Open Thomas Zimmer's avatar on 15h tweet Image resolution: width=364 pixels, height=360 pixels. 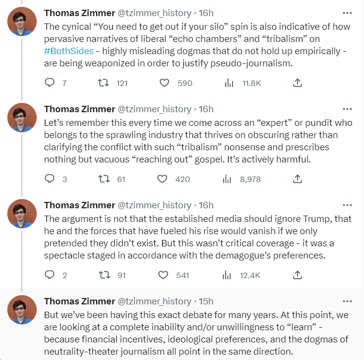point(22,310)
